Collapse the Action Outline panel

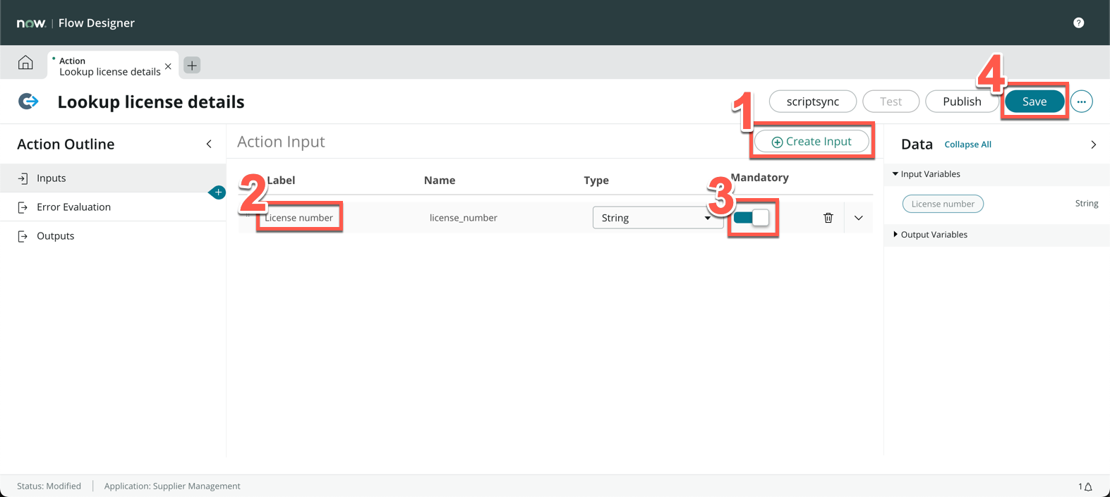[x=209, y=145]
